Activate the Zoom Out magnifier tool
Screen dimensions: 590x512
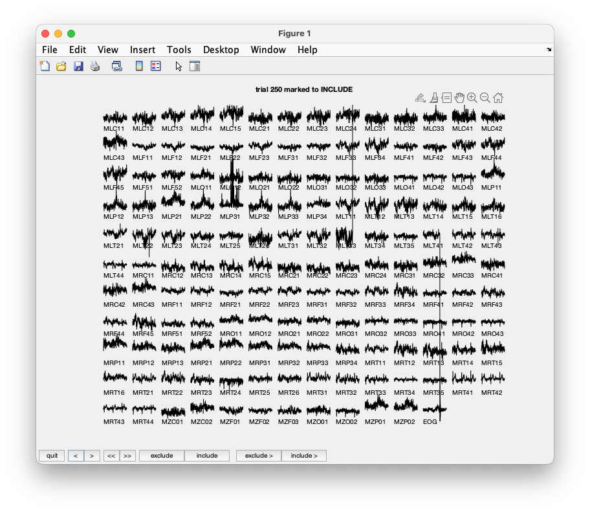pyautogui.click(x=485, y=98)
